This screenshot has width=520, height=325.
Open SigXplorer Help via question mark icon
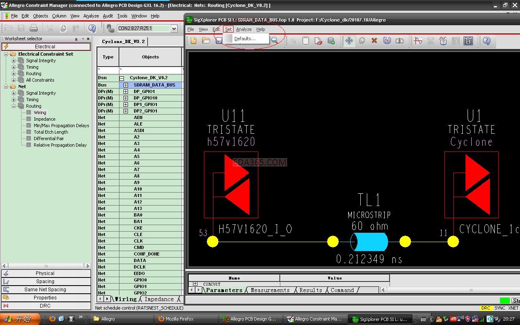tap(486, 41)
